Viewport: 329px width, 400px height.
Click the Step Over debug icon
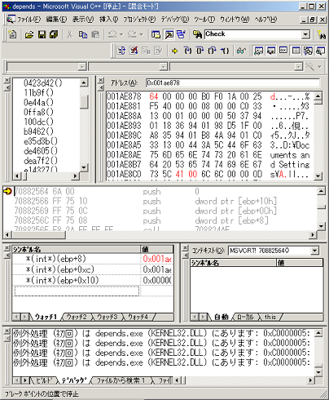200,51
